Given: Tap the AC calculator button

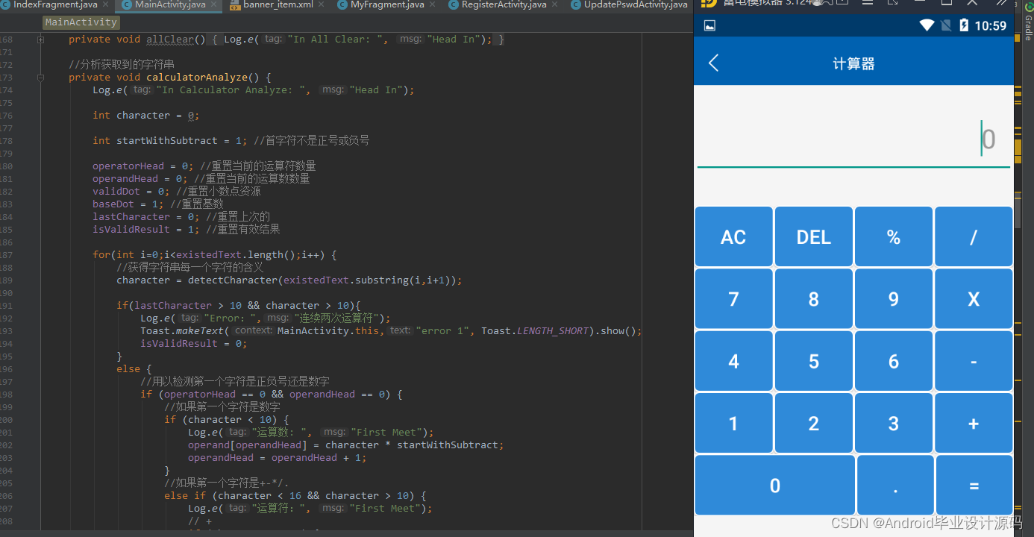Looking at the screenshot, I should tap(733, 236).
